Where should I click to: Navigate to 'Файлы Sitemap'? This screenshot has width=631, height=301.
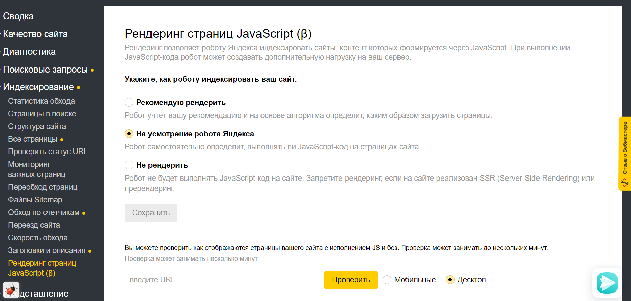click(35, 200)
